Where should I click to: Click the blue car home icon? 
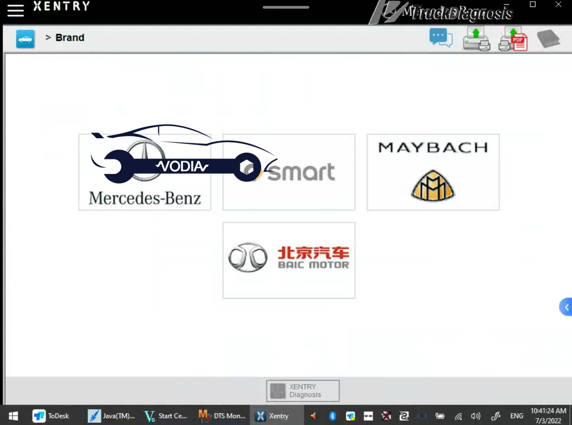click(25, 39)
